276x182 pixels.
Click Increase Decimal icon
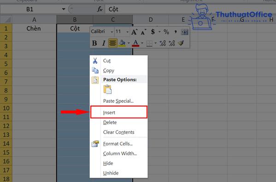point(163,43)
